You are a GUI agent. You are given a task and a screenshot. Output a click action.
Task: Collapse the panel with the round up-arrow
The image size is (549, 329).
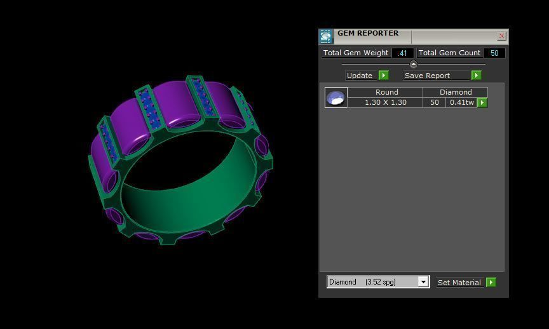click(x=414, y=64)
